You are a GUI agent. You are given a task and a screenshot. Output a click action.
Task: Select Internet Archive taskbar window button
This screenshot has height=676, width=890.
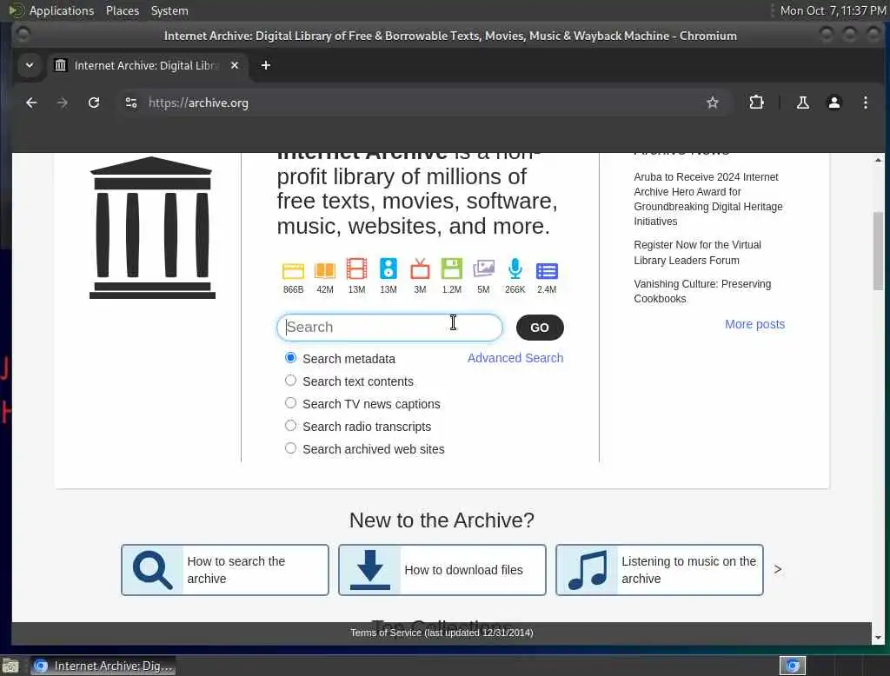(103, 666)
